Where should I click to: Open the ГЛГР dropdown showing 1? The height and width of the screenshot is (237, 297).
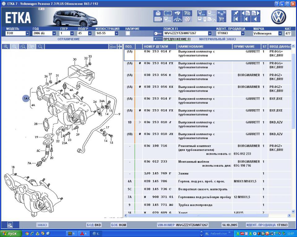click(67, 33)
